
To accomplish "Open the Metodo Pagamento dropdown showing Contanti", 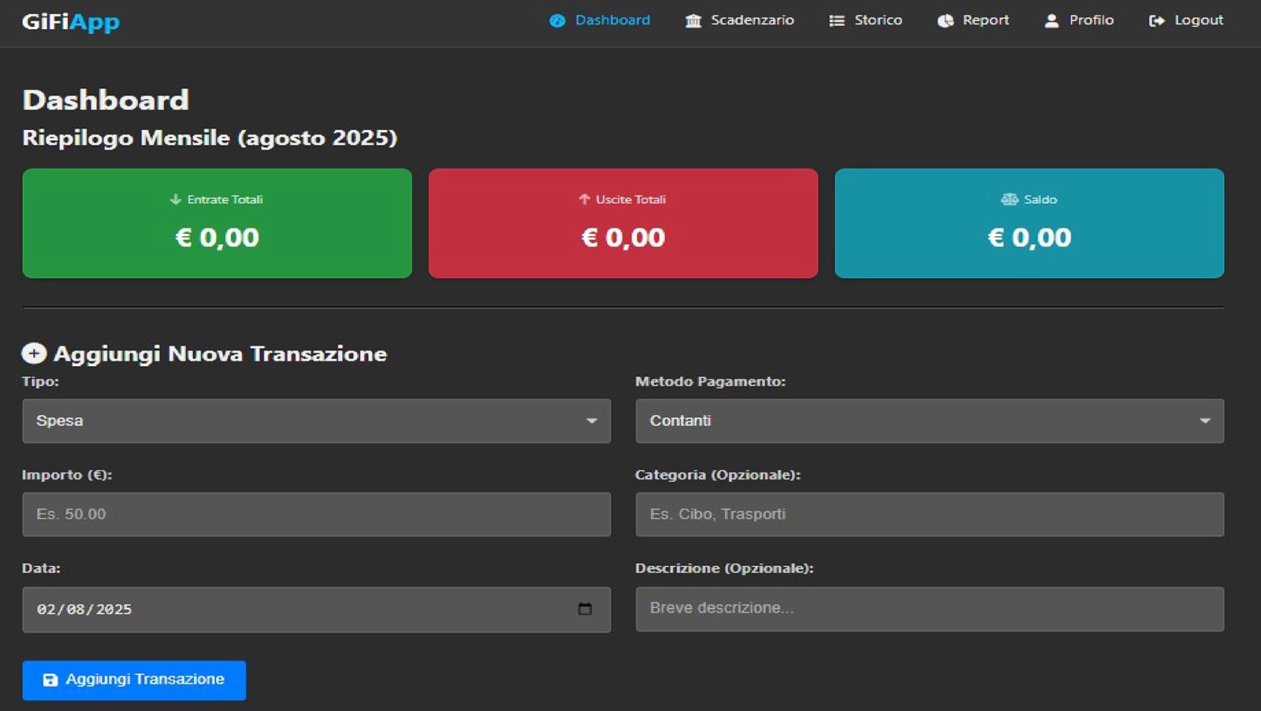I will (928, 420).
